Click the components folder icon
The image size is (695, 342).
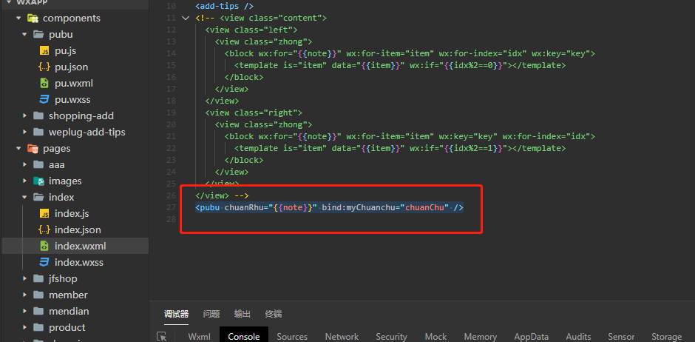point(33,19)
